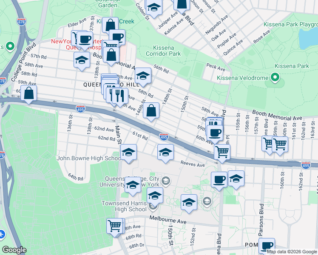Click the school marker left of the gray college pin

coord(189,203)
